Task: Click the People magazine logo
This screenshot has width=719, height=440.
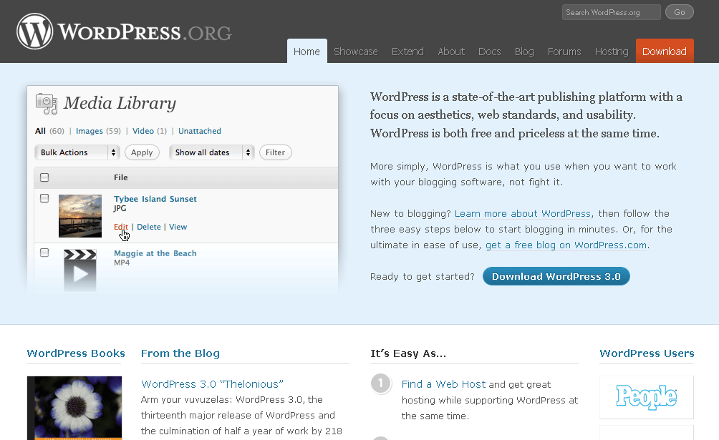Action: pos(647,397)
